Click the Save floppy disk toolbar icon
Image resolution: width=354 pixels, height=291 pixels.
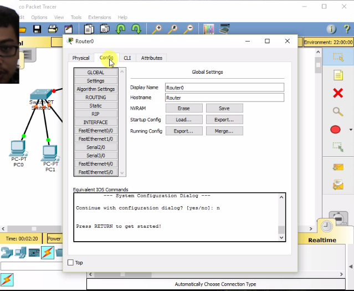pos(37,29)
